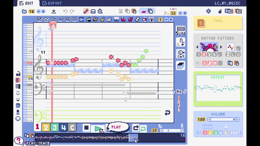
Task: Toggle rhythm pattern slot 4
Action: [x=214, y=54]
